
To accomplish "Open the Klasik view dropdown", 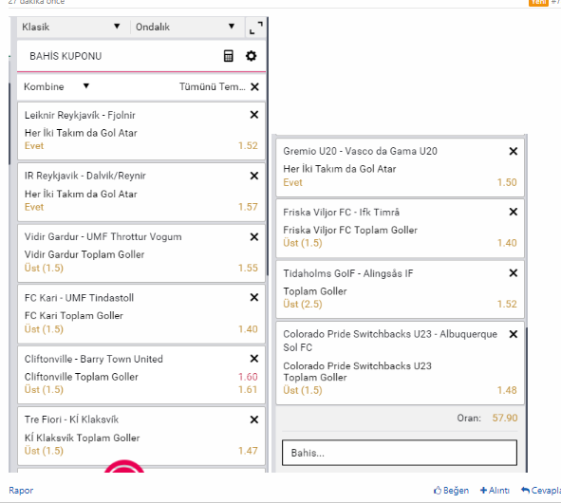I will pos(71,27).
